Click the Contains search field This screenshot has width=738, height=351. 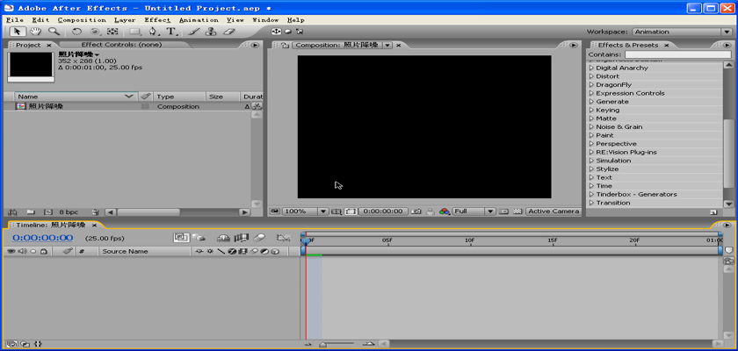[x=670, y=54]
